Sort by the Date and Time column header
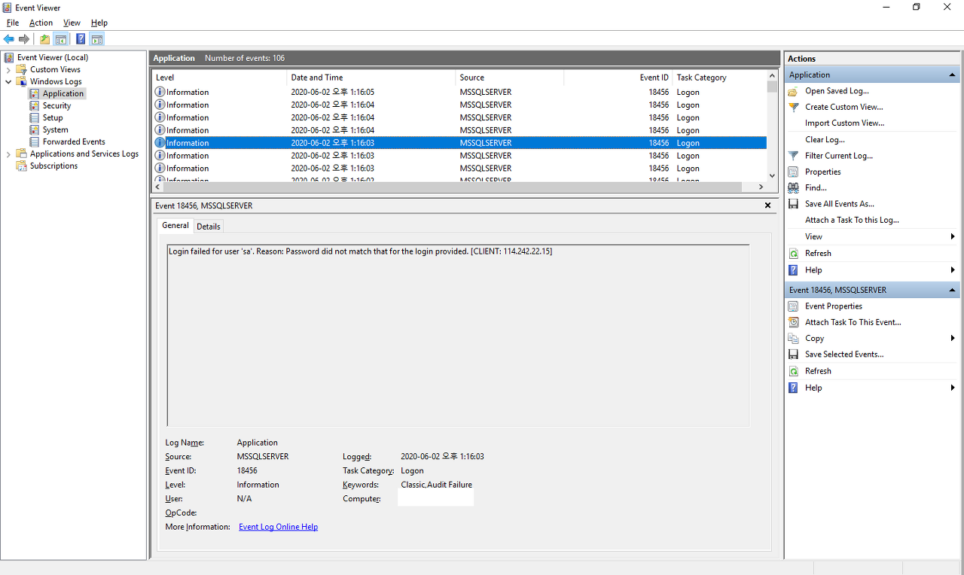 coord(371,78)
